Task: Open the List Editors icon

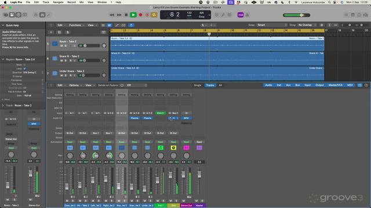Action: coord(346,15)
